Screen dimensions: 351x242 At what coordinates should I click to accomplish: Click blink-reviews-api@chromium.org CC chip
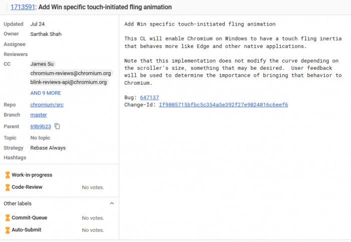point(69,82)
